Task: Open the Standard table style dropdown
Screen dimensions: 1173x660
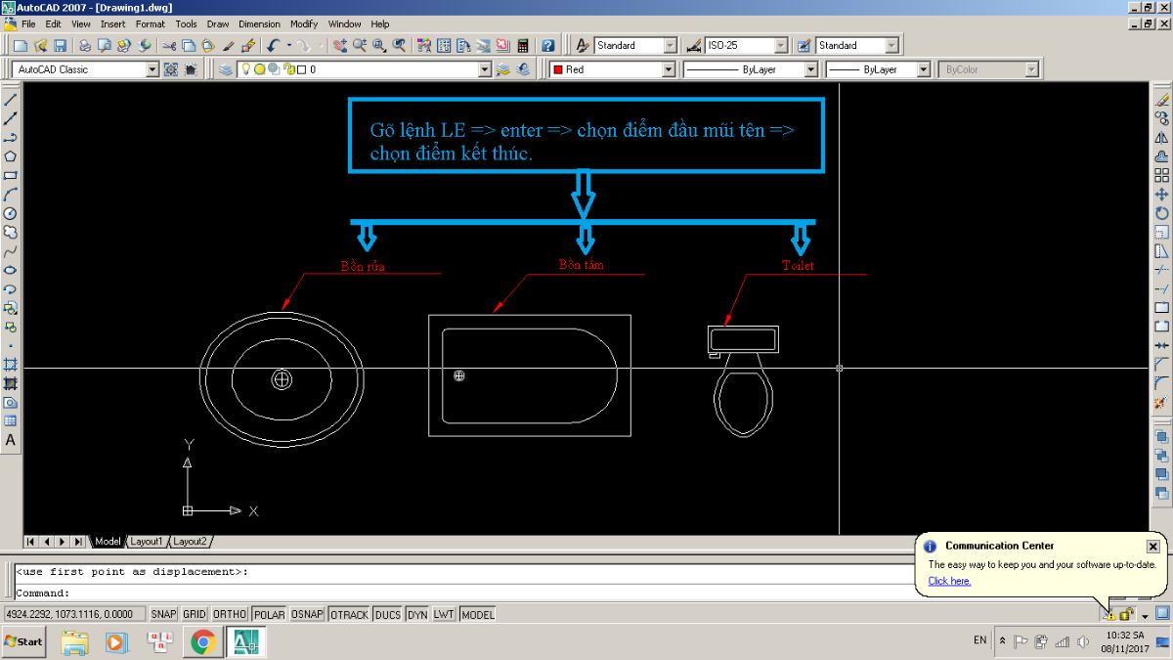Action: coord(891,45)
